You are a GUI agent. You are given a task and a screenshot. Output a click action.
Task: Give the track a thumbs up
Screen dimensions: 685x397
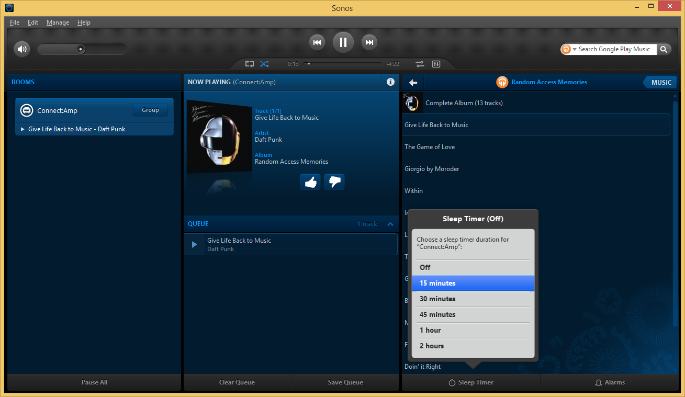click(310, 182)
